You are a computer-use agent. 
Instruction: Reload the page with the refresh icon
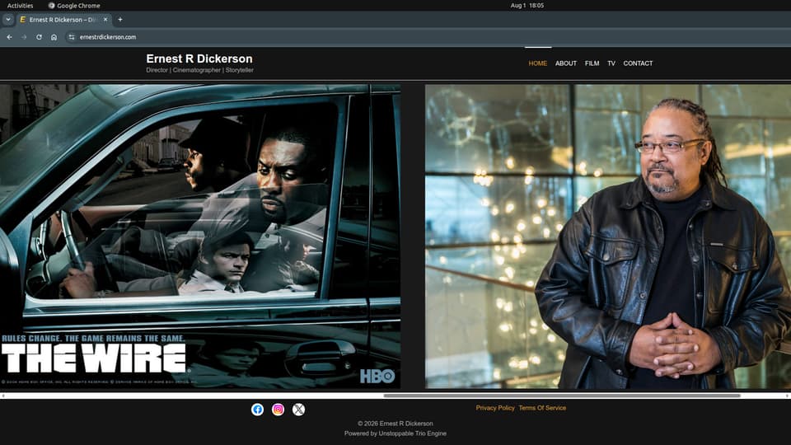point(39,37)
